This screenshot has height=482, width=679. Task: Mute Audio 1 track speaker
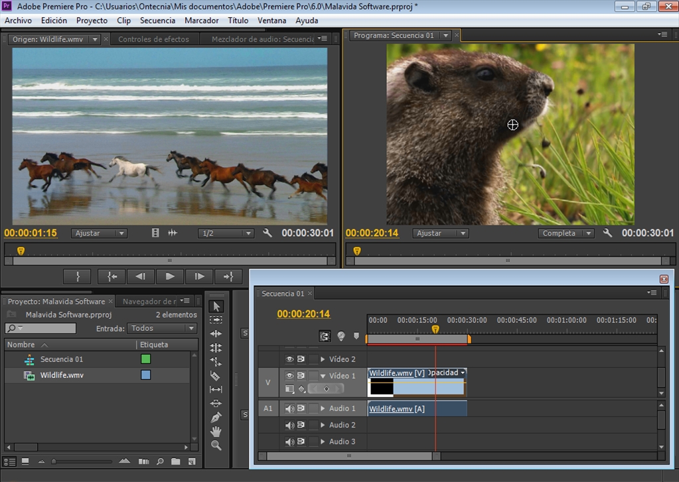pos(289,408)
